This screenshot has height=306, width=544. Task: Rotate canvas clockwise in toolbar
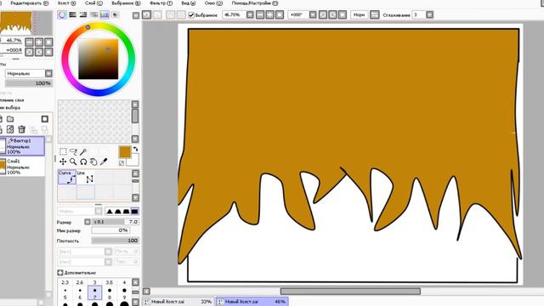[332, 15]
